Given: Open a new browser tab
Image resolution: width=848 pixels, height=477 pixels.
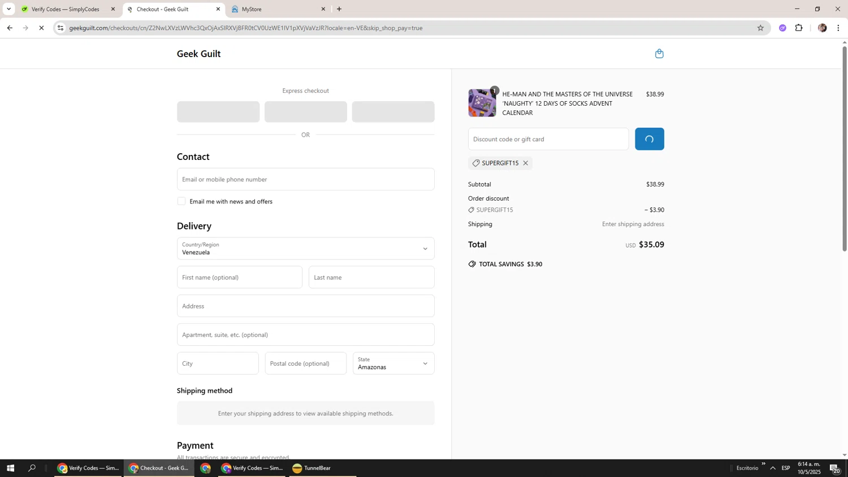Looking at the screenshot, I should tap(339, 9).
